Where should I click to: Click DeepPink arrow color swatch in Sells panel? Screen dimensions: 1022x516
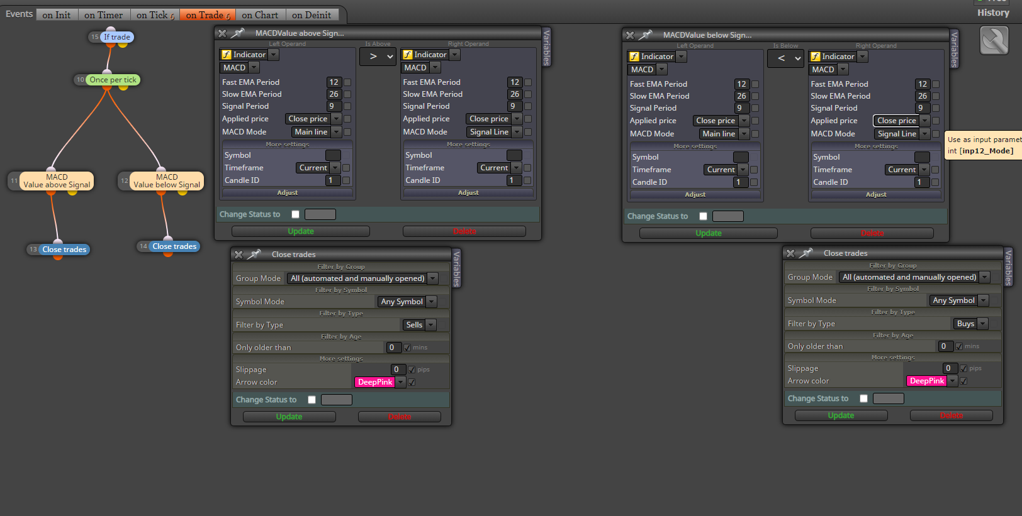point(375,382)
